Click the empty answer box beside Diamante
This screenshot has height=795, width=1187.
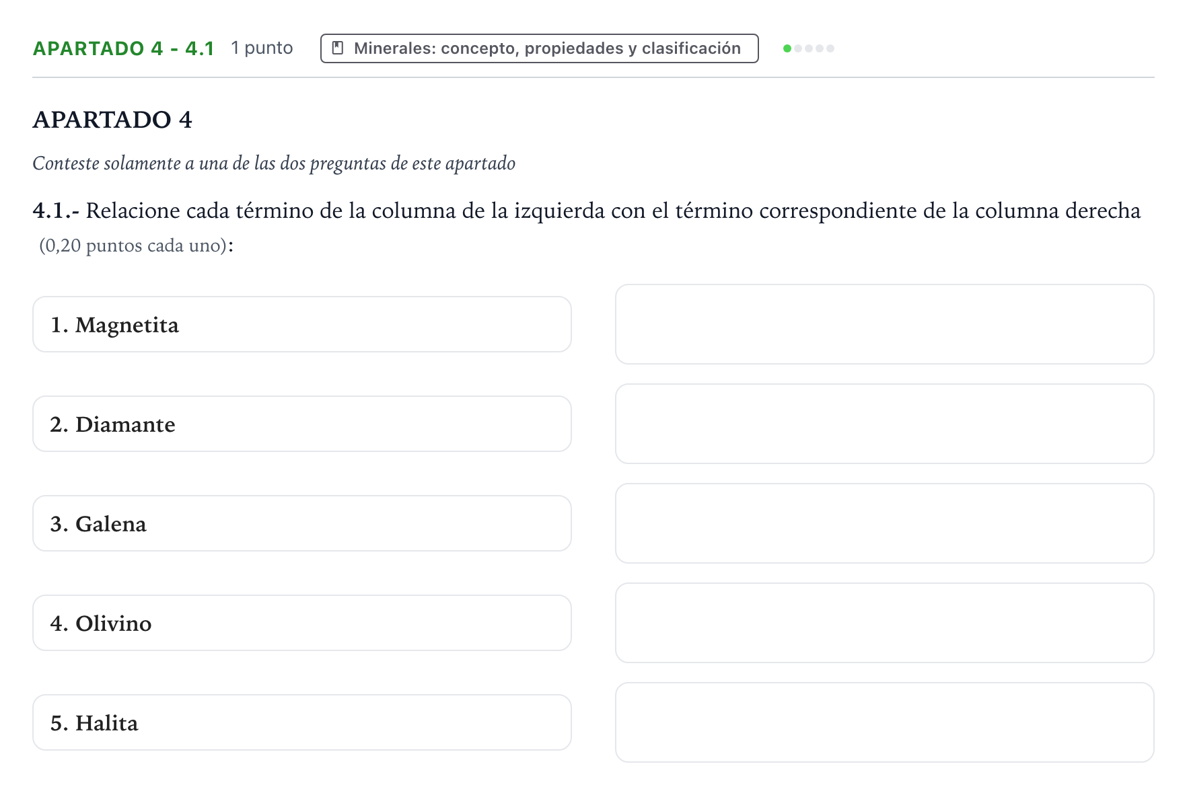coord(885,424)
